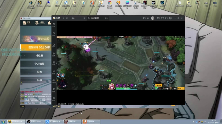
Task: Open the followed heart icon in header
Action: coord(148,18)
